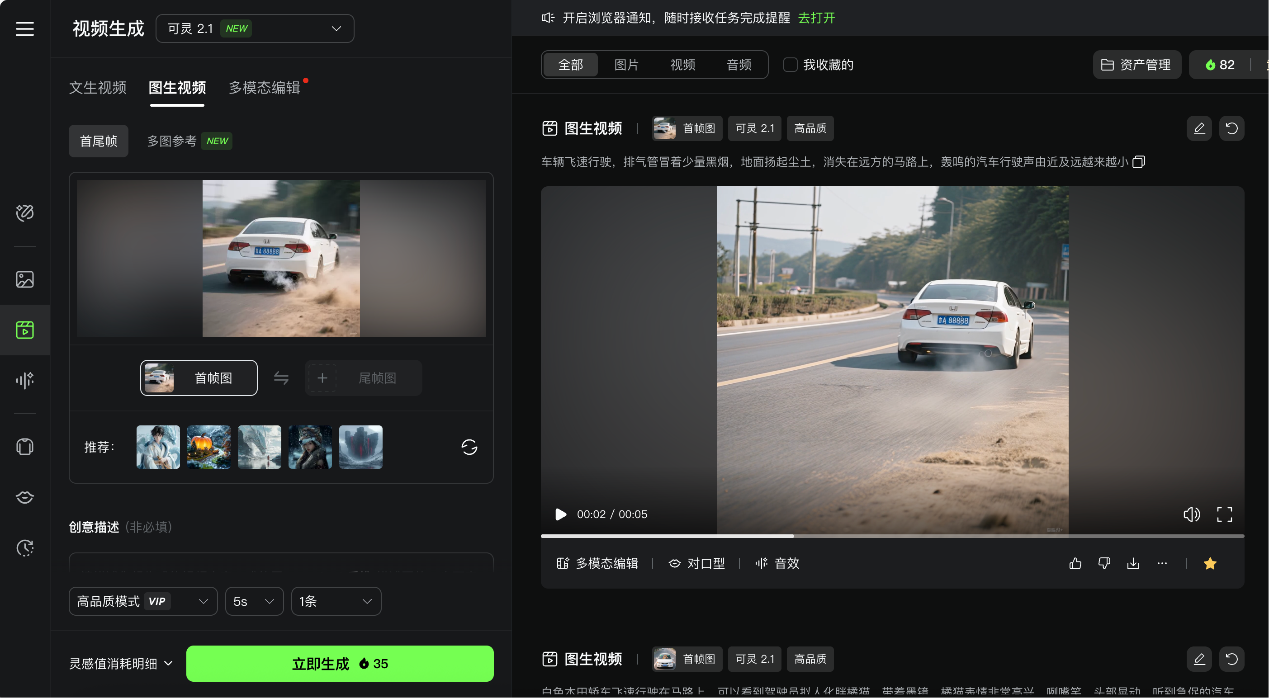
Task: Select the 多图参考 mode
Action: (189, 141)
